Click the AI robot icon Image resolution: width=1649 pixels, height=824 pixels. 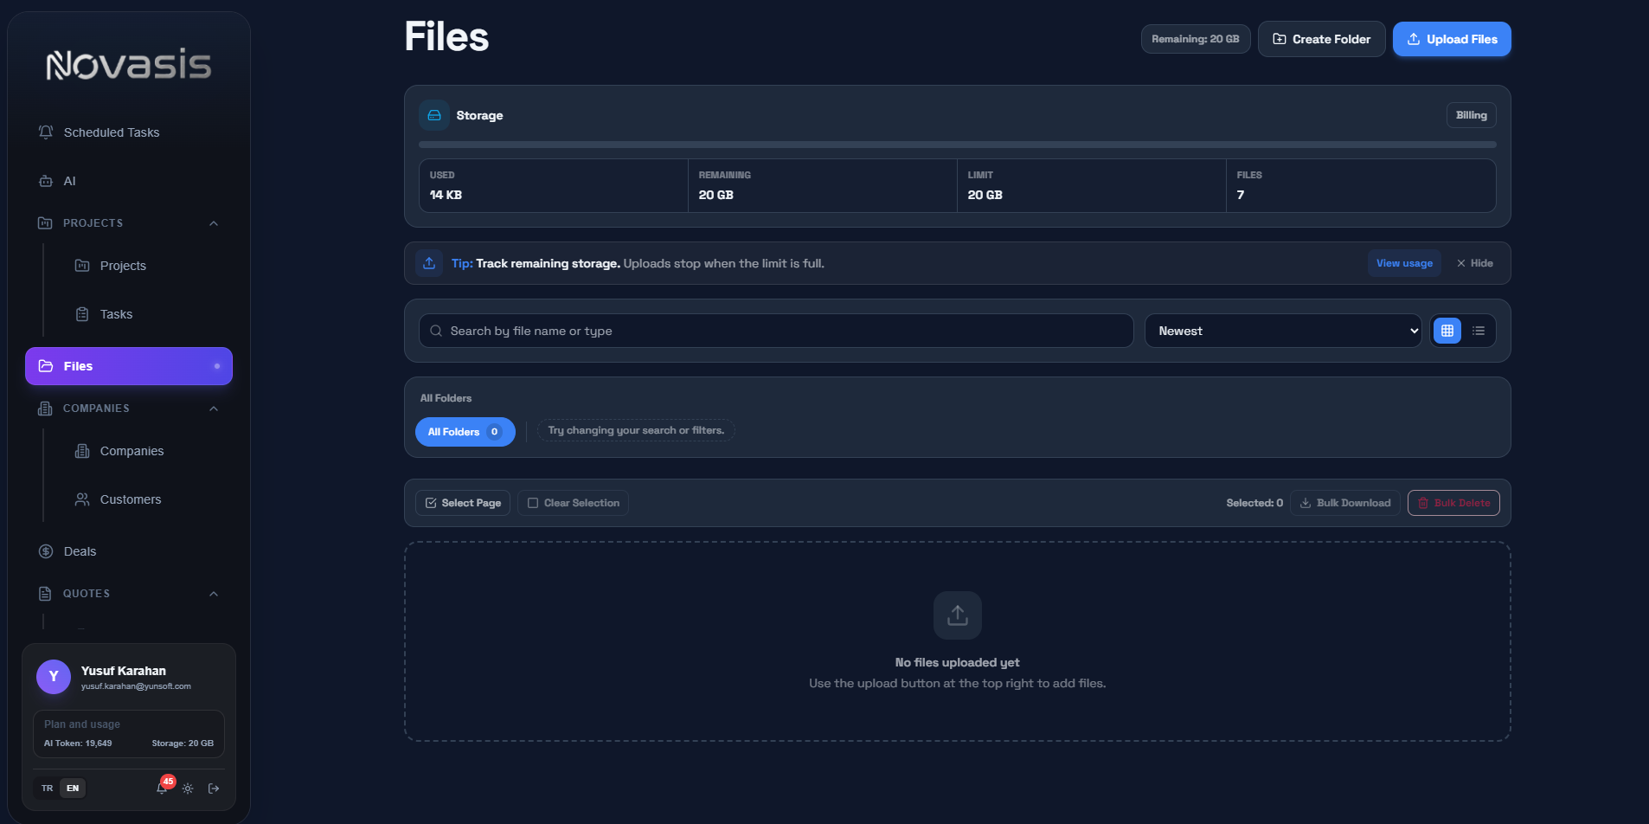coord(46,181)
